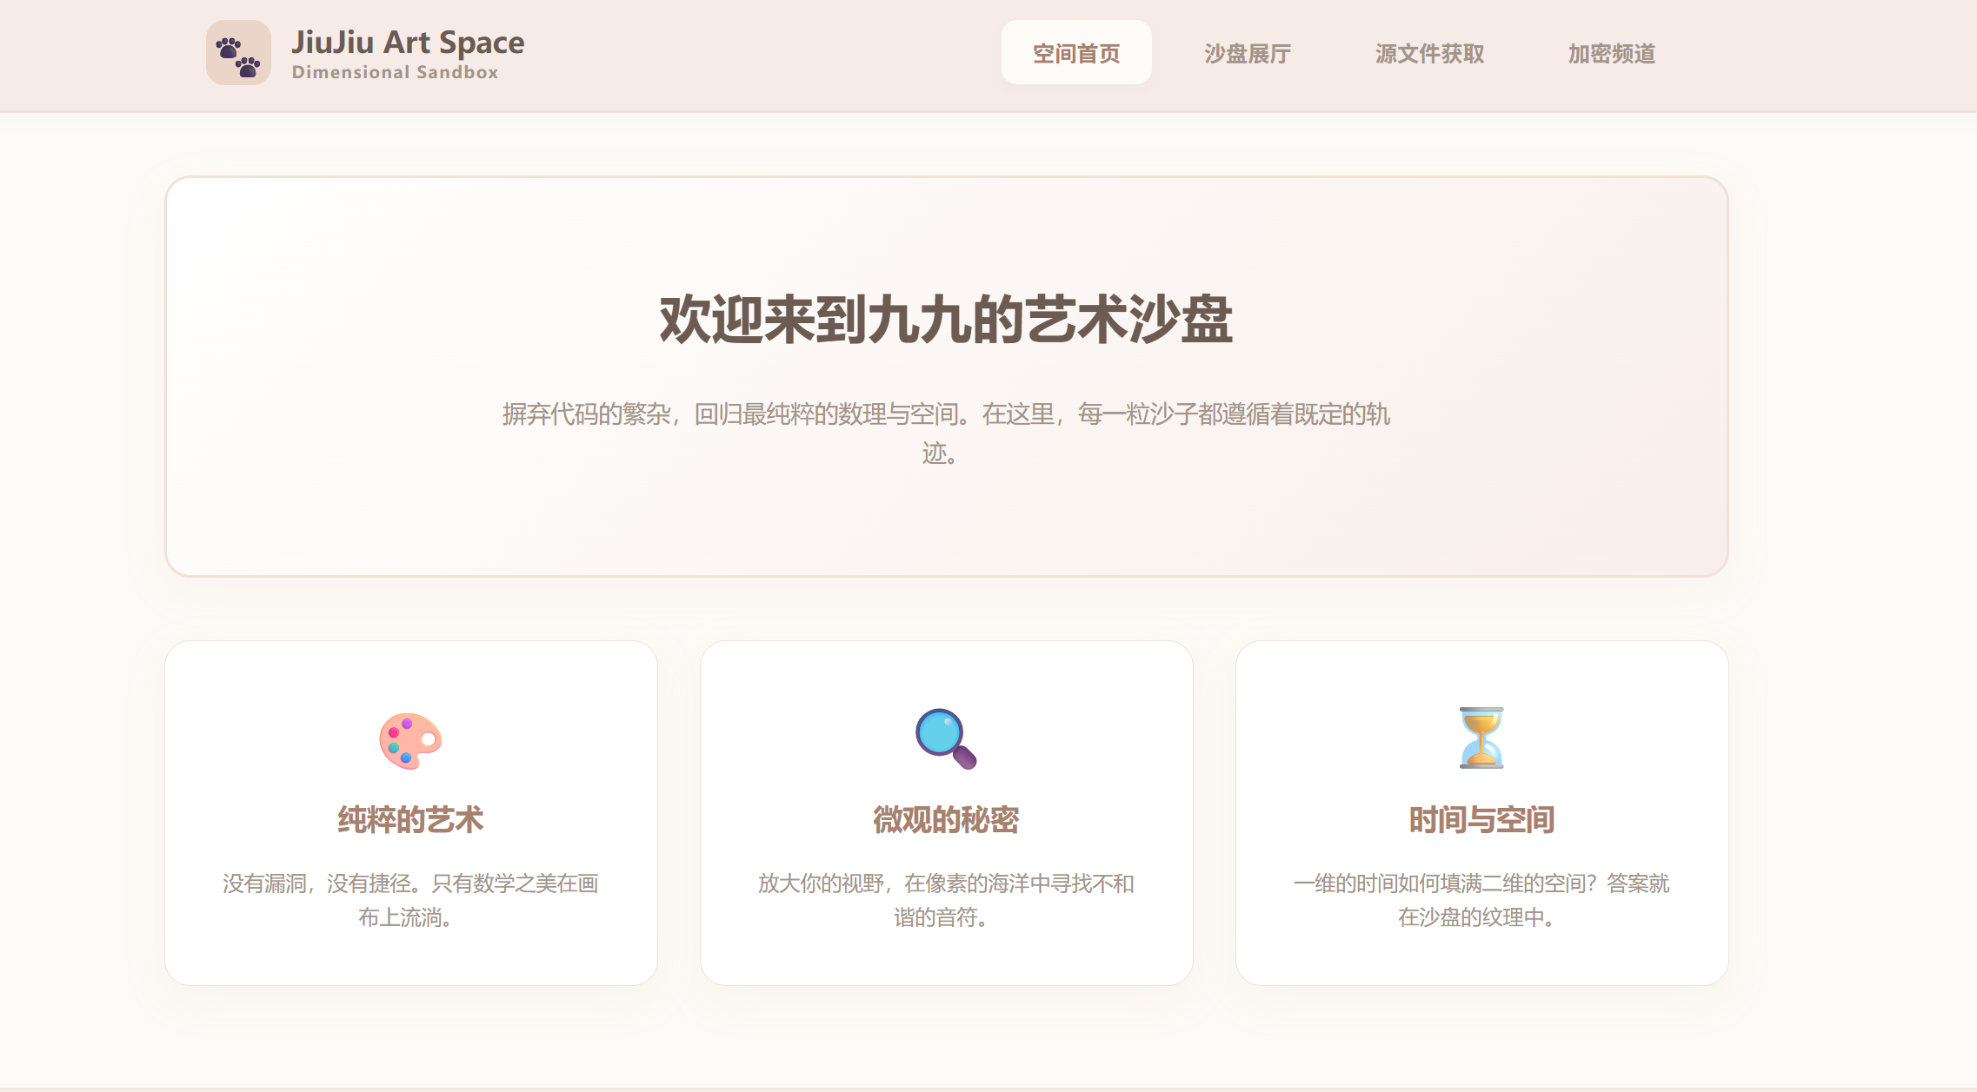
Task: Go to 沙盘展厅 navigation item
Action: pos(1247,53)
